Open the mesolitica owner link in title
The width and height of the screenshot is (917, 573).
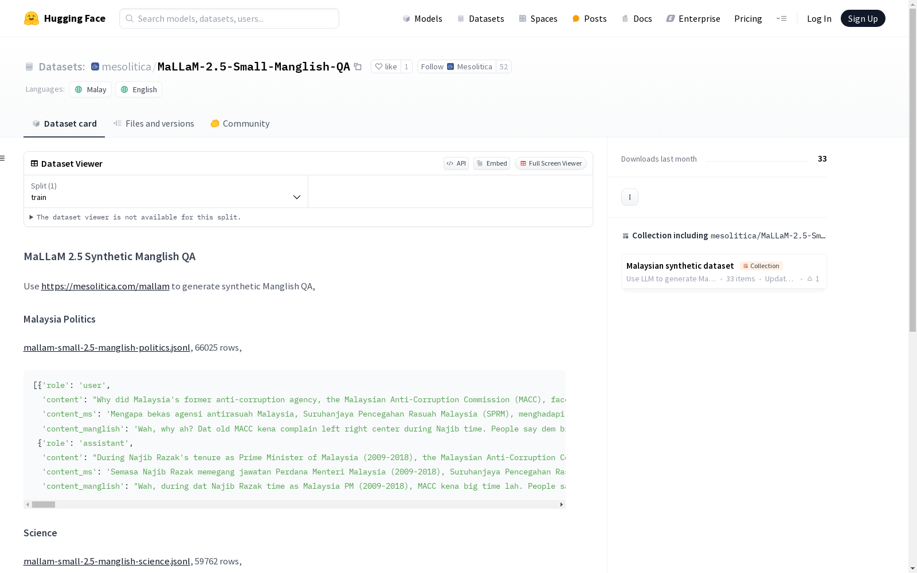pyautogui.click(x=126, y=66)
